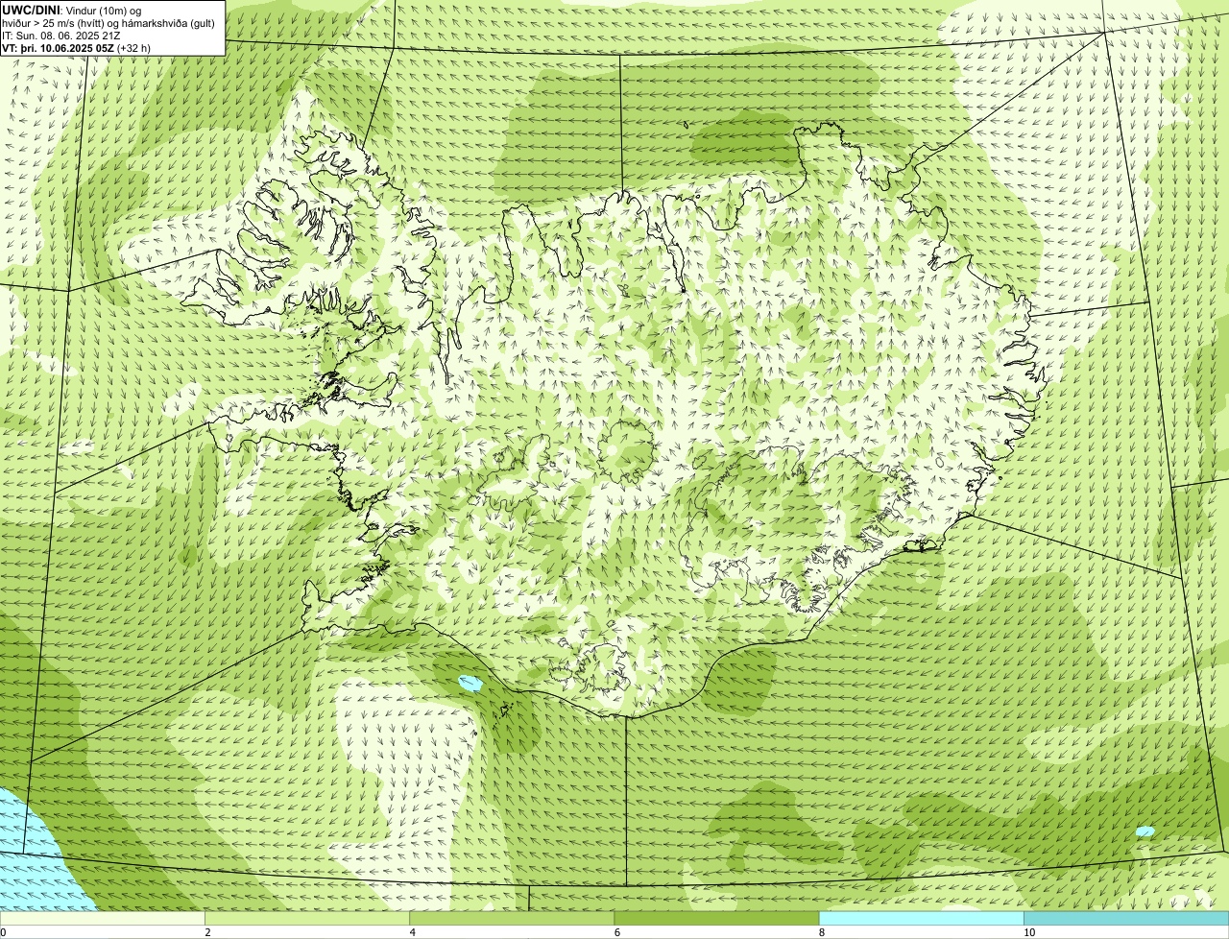
Task: Click the '8' label on the wind scale
Action: [x=822, y=932]
